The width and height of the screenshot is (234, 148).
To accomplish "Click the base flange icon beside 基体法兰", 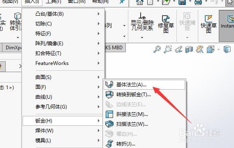I will click(109, 85).
